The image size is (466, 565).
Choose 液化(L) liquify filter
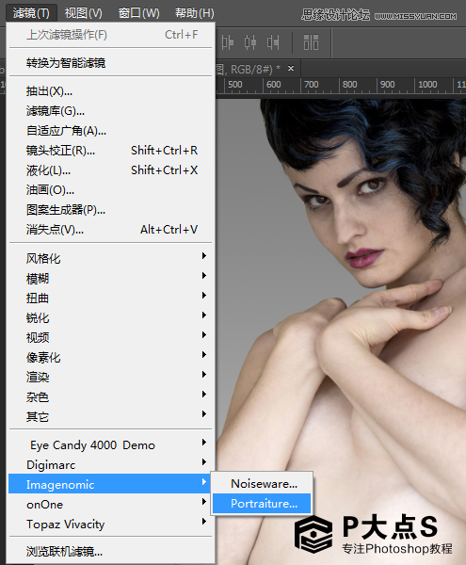110,170
